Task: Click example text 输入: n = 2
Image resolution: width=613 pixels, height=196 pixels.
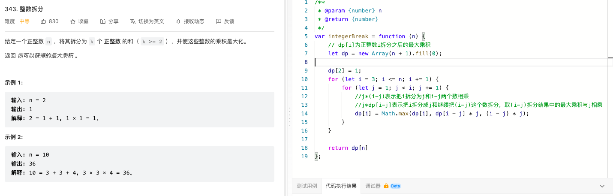Action: [x=28, y=100]
